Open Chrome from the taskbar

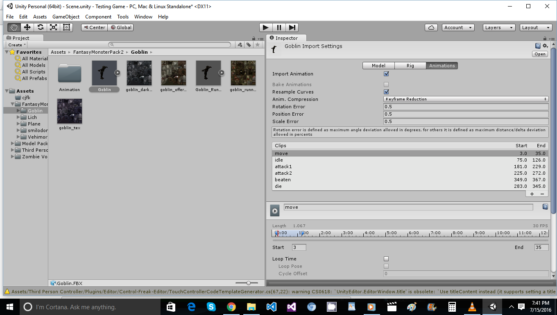tap(231, 307)
